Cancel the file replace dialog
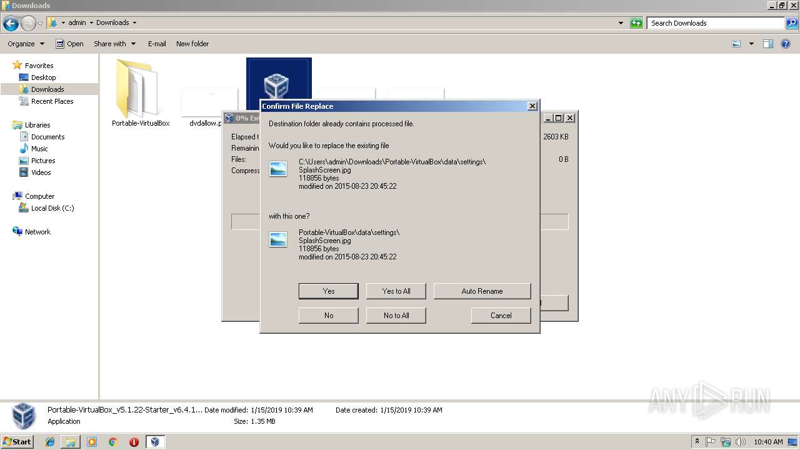This screenshot has width=800, height=450. (501, 316)
